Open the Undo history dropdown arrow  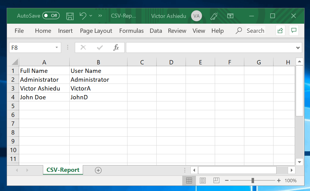pos(90,15)
